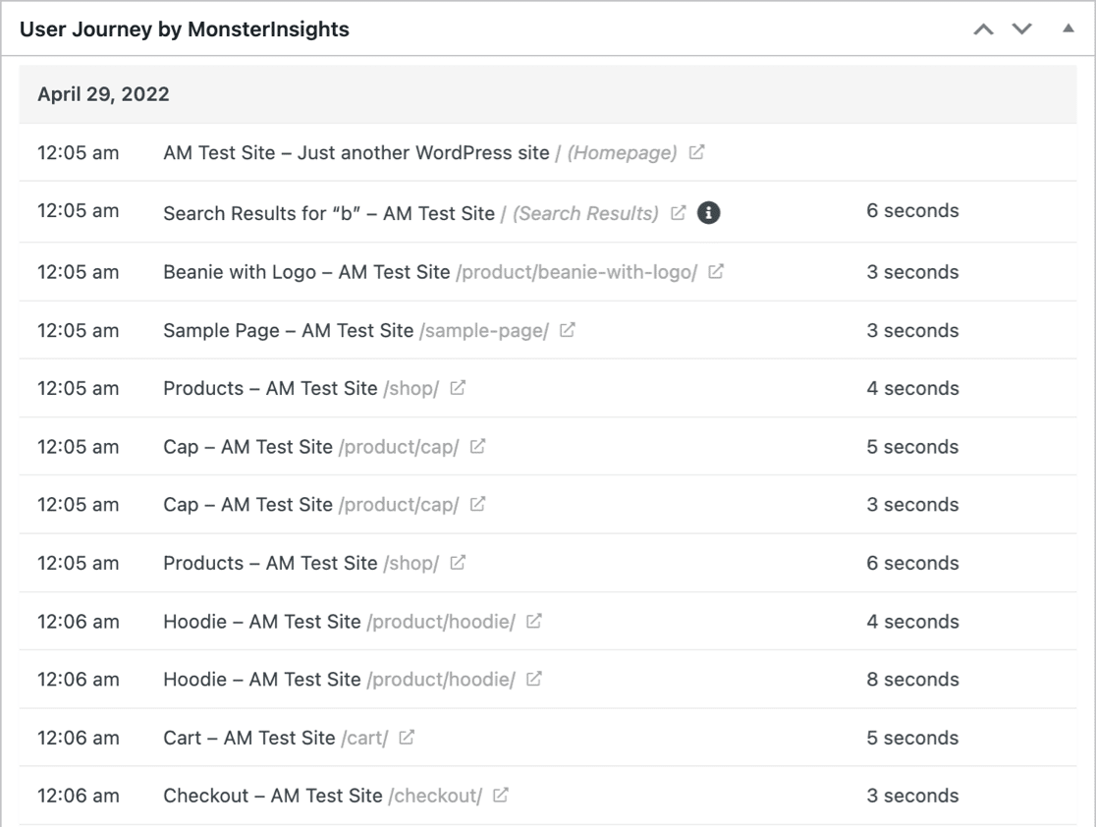Open external link for Beanie with Logo page
This screenshot has width=1096, height=827.
pos(716,272)
